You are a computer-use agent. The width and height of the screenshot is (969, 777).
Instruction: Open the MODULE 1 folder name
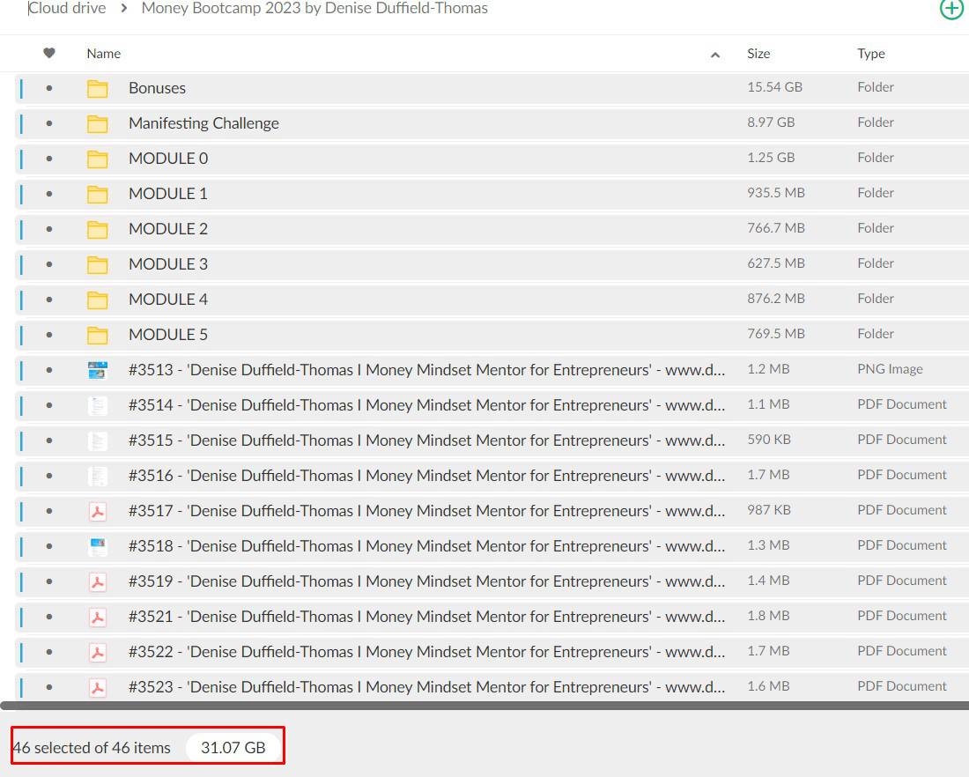[x=168, y=194]
